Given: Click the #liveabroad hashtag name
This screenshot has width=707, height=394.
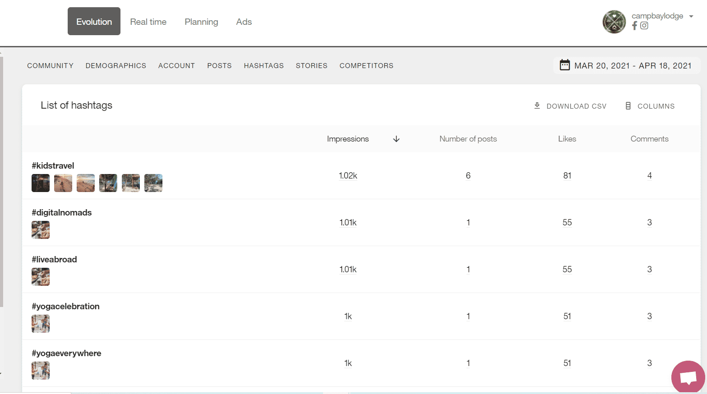Looking at the screenshot, I should pyautogui.click(x=54, y=259).
